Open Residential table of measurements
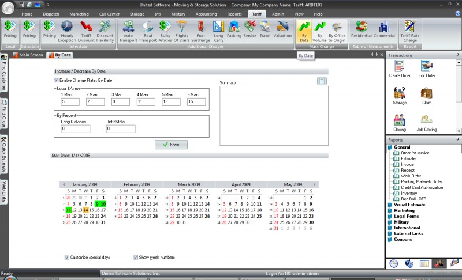Screen dimensions: 462x280 tap(362, 29)
